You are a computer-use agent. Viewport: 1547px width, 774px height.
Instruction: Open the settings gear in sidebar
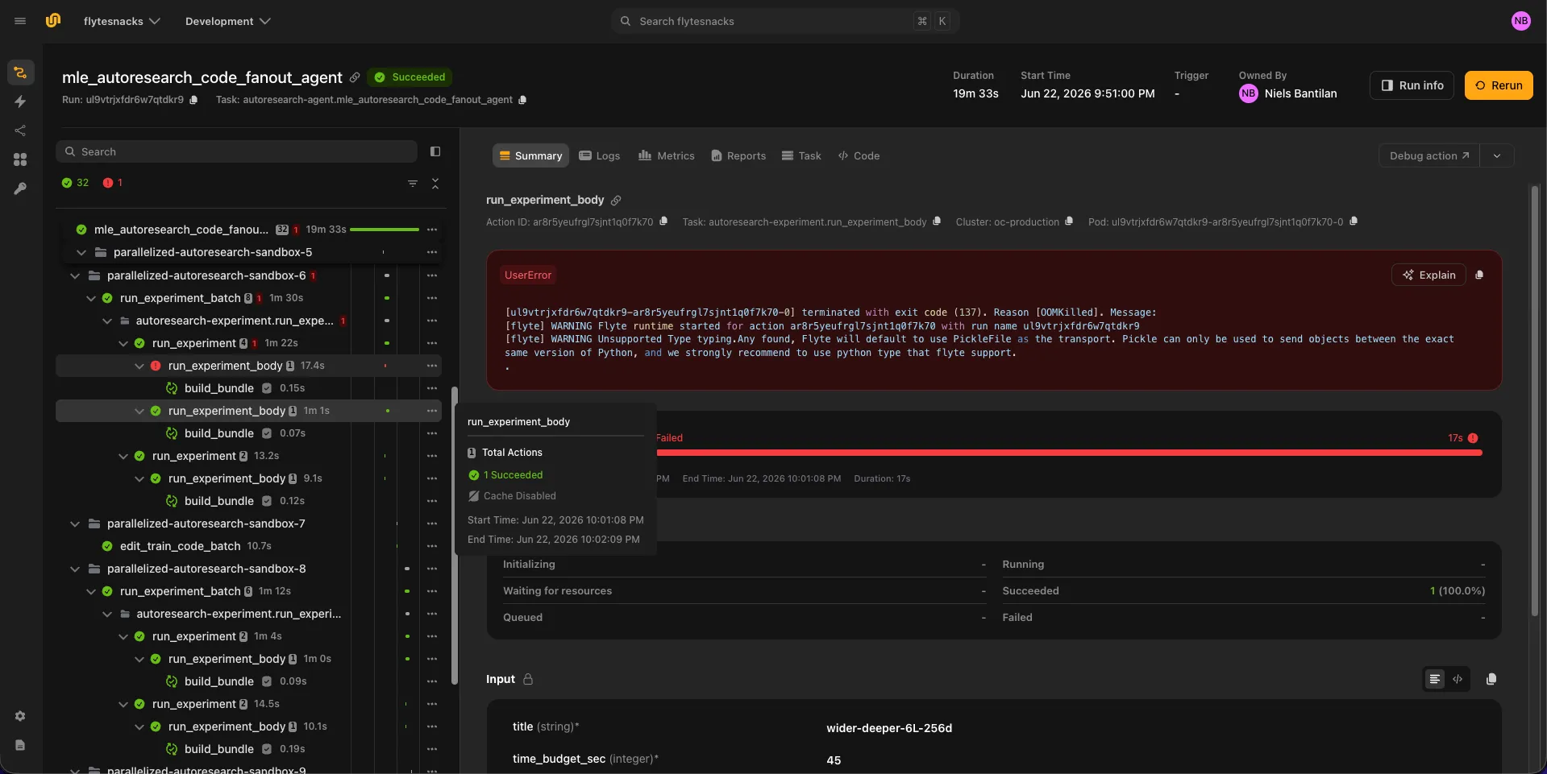pos(20,716)
